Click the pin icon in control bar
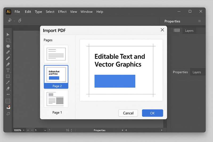 (10, 21)
